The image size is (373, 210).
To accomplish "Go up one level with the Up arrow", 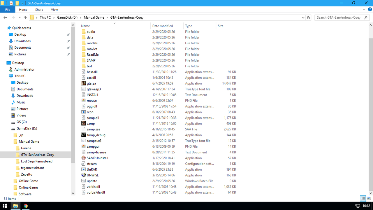I will click(x=25, y=17).
